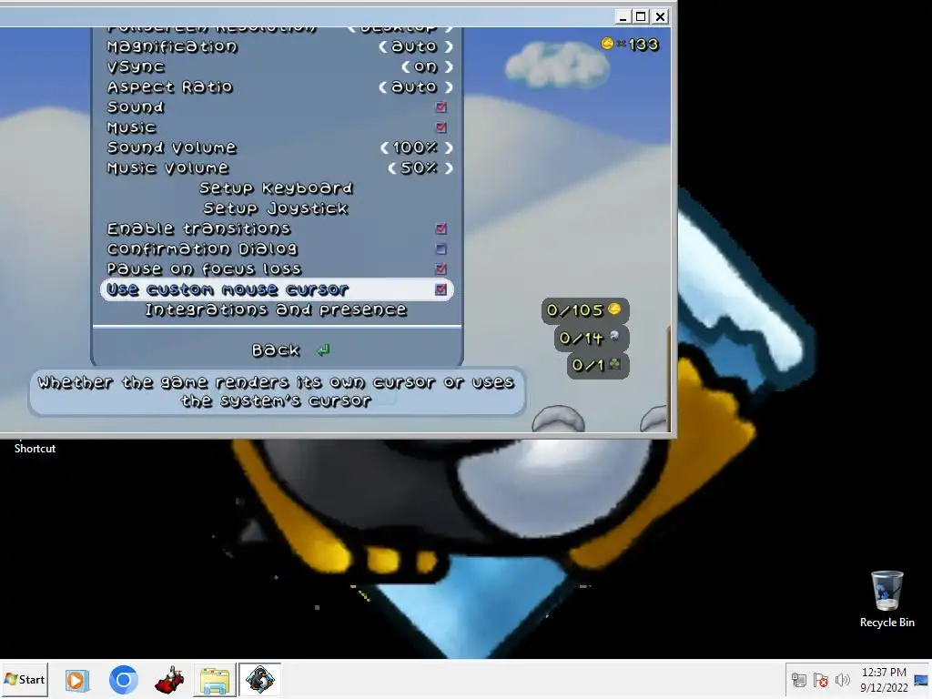Click the green return arrow icon
Image resolution: width=932 pixels, height=699 pixels.
tap(324, 350)
